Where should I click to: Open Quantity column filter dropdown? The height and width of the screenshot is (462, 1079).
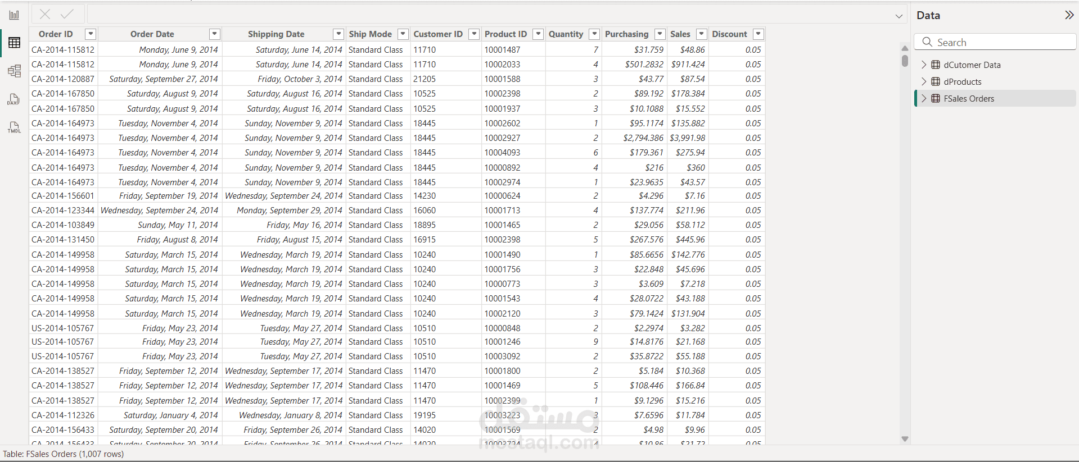pyautogui.click(x=594, y=34)
